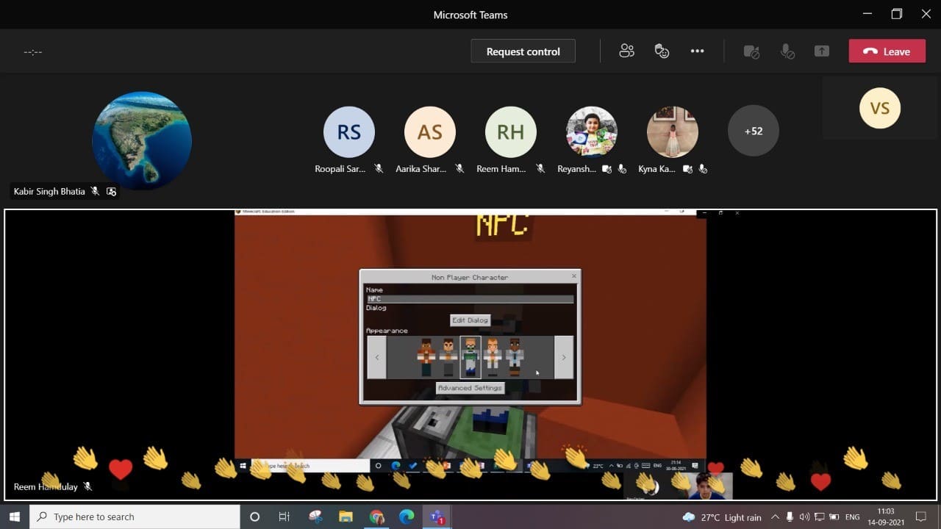Open the clock showing 11:03
941x529 pixels.
886,517
